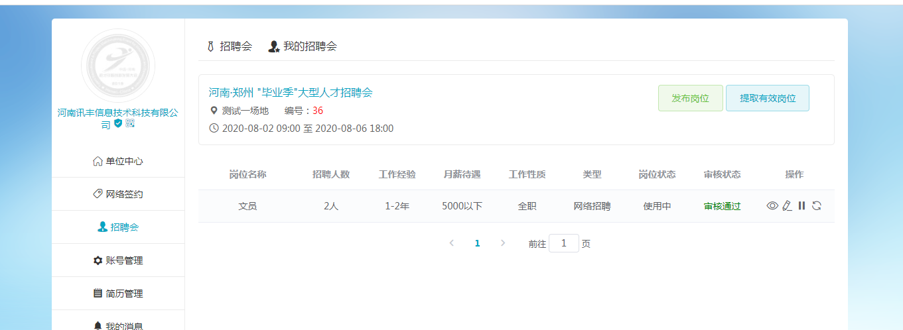The width and height of the screenshot is (903, 330).
Task: Go to 简历管理 in sidebar
Action: tap(118, 294)
